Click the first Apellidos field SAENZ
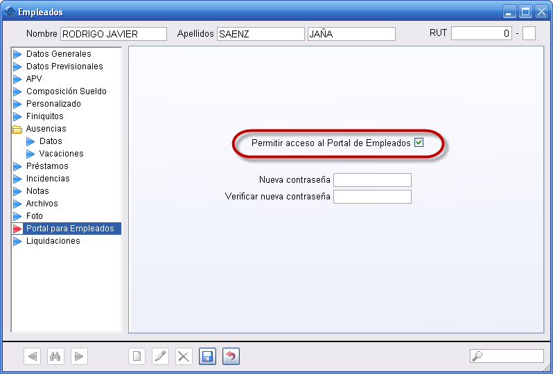This screenshot has height=374, width=553. (x=261, y=34)
